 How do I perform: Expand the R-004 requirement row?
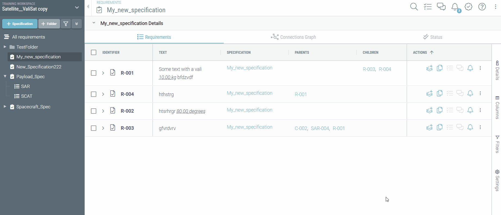(x=103, y=94)
